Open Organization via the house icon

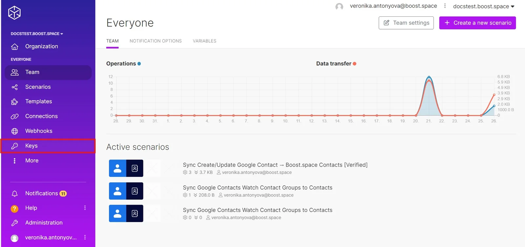tap(14, 47)
